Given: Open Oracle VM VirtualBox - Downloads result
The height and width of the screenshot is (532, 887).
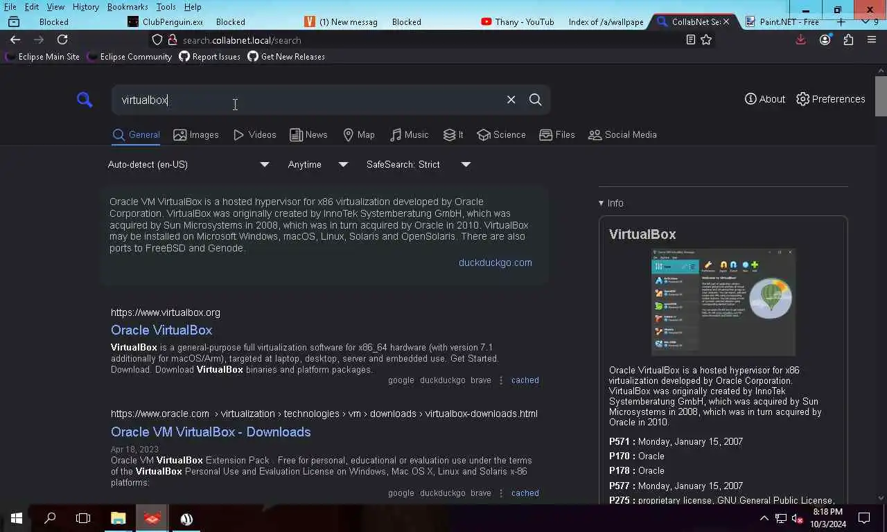Looking at the screenshot, I should 211,432.
